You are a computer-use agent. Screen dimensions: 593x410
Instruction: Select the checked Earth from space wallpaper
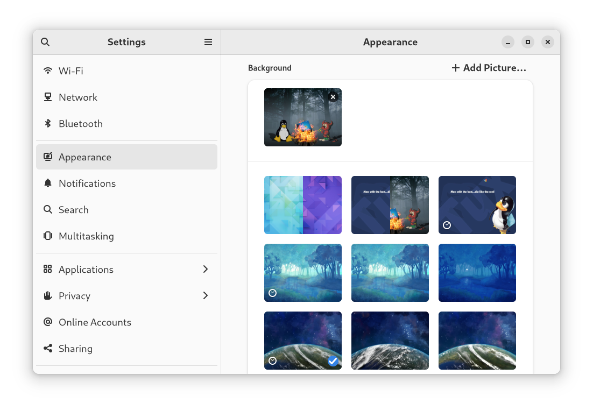[303, 341]
